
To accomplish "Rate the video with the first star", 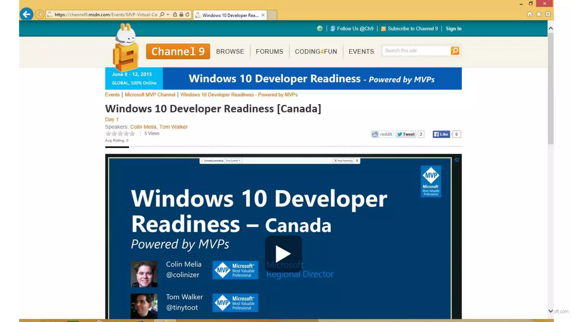I will (x=108, y=134).
